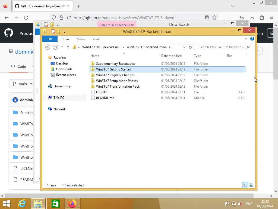Click the GitHub logo icon
Screen dimensions: 278x209
(8, 33)
